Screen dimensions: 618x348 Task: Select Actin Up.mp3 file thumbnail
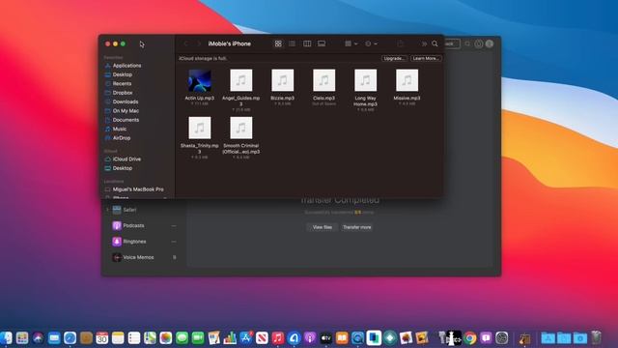pos(200,80)
